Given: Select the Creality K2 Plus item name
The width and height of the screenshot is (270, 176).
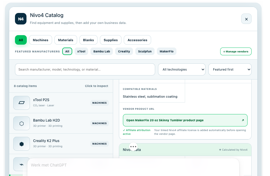Looking at the screenshot, I should pos(46,141).
